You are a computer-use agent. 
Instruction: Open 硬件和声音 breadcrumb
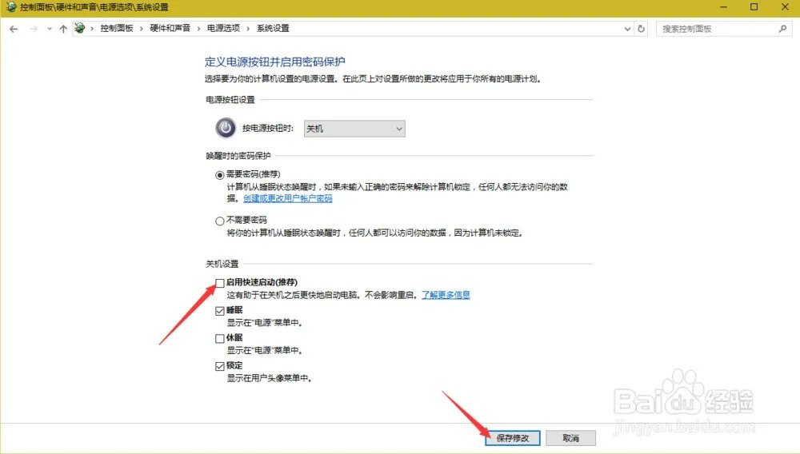coord(170,29)
